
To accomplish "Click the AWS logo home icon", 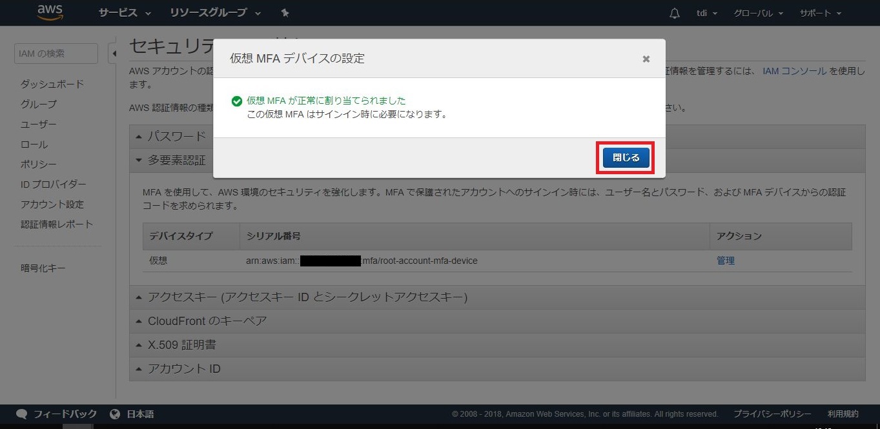I will pyautogui.click(x=50, y=12).
